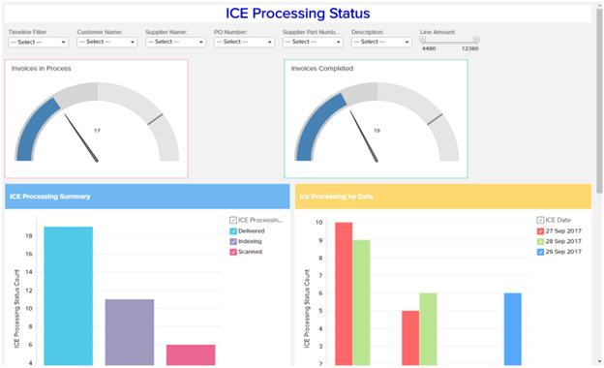Image resolution: width=604 pixels, height=368 pixels.
Task: Open the Description dropdown
Action: pos(381,42)
